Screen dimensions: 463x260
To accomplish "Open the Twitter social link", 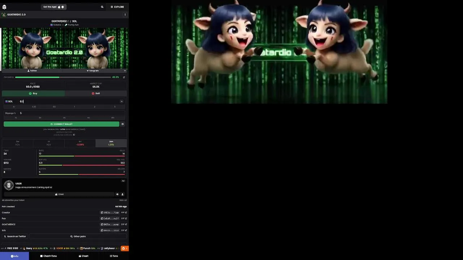I will [x=32, y=71].
